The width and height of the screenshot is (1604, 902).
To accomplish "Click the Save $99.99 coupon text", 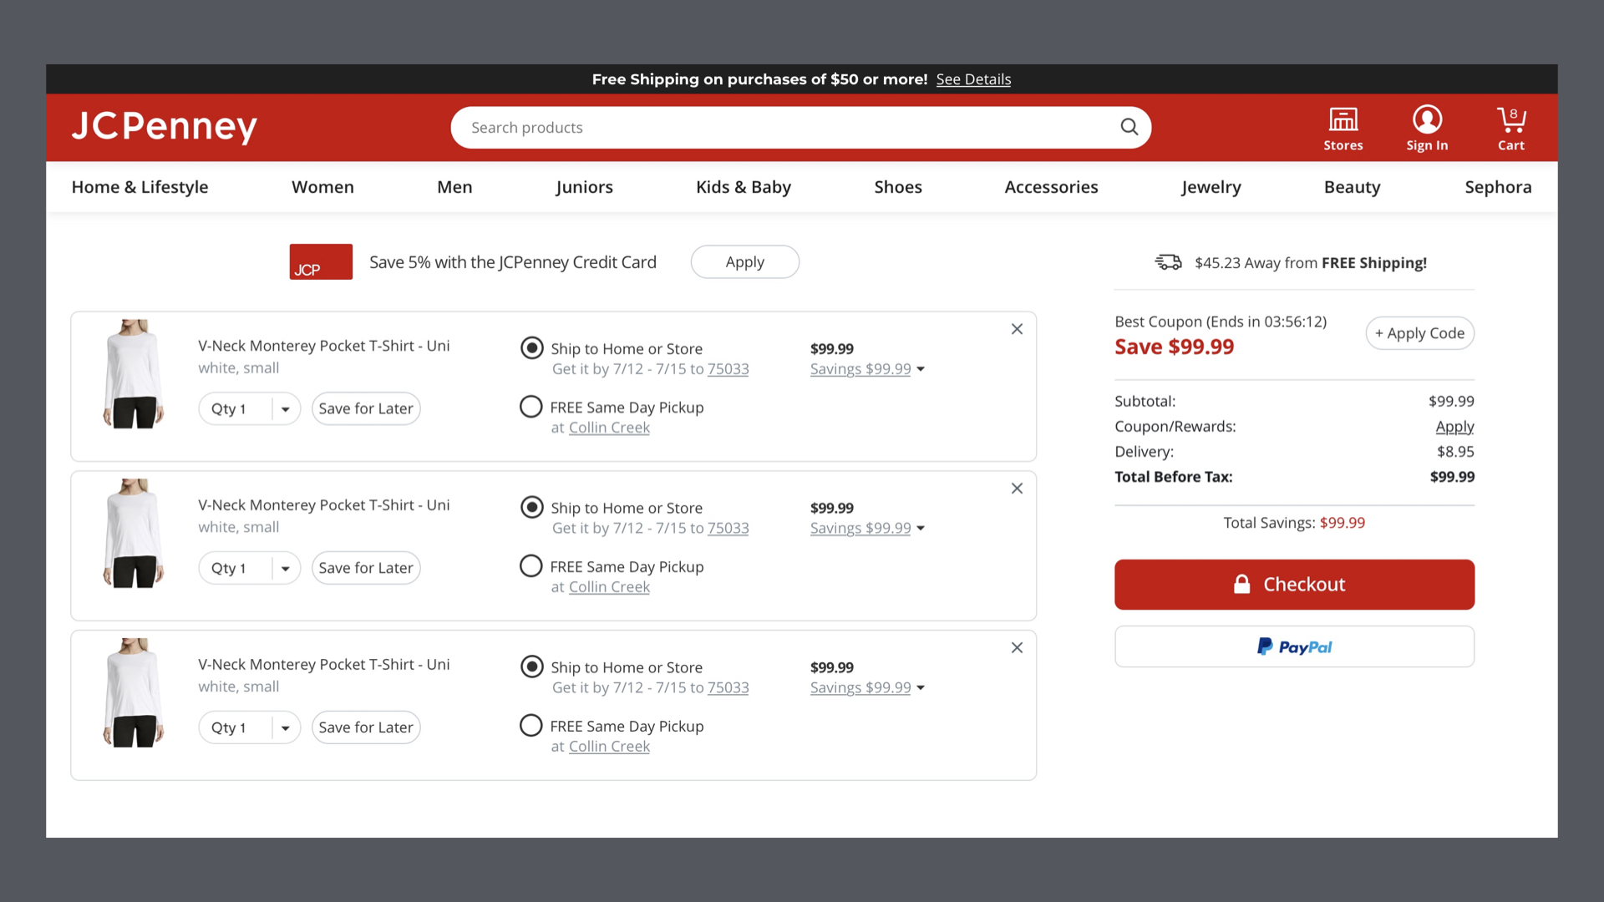I will [x=1174, y=347].
